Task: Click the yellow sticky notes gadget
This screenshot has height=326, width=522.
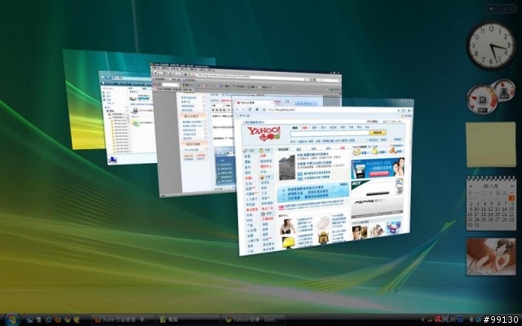Action: pyautogui.click(x=491, y=144)
